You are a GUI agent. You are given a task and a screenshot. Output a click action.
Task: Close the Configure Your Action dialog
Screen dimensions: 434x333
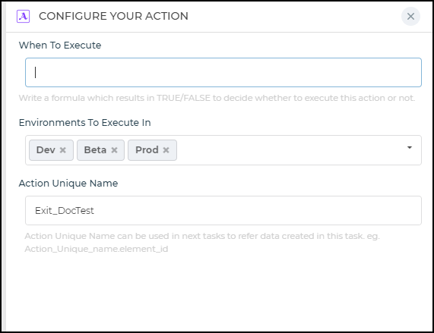coord(410,16)
